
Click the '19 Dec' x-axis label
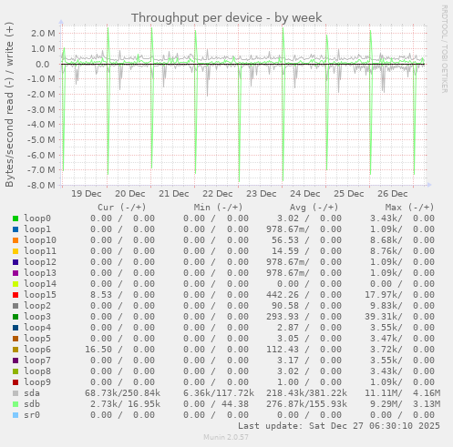tap(87, 194)
